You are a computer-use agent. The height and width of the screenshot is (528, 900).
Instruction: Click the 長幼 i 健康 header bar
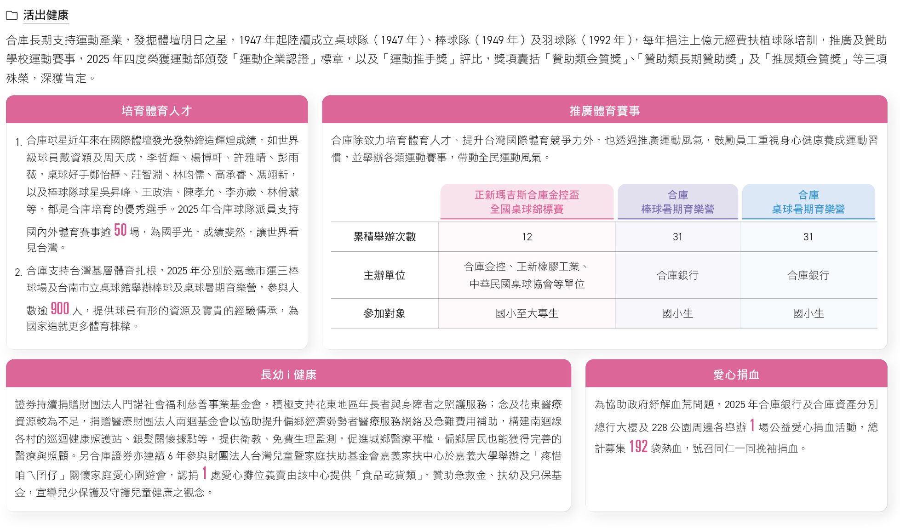coord(288,374)
